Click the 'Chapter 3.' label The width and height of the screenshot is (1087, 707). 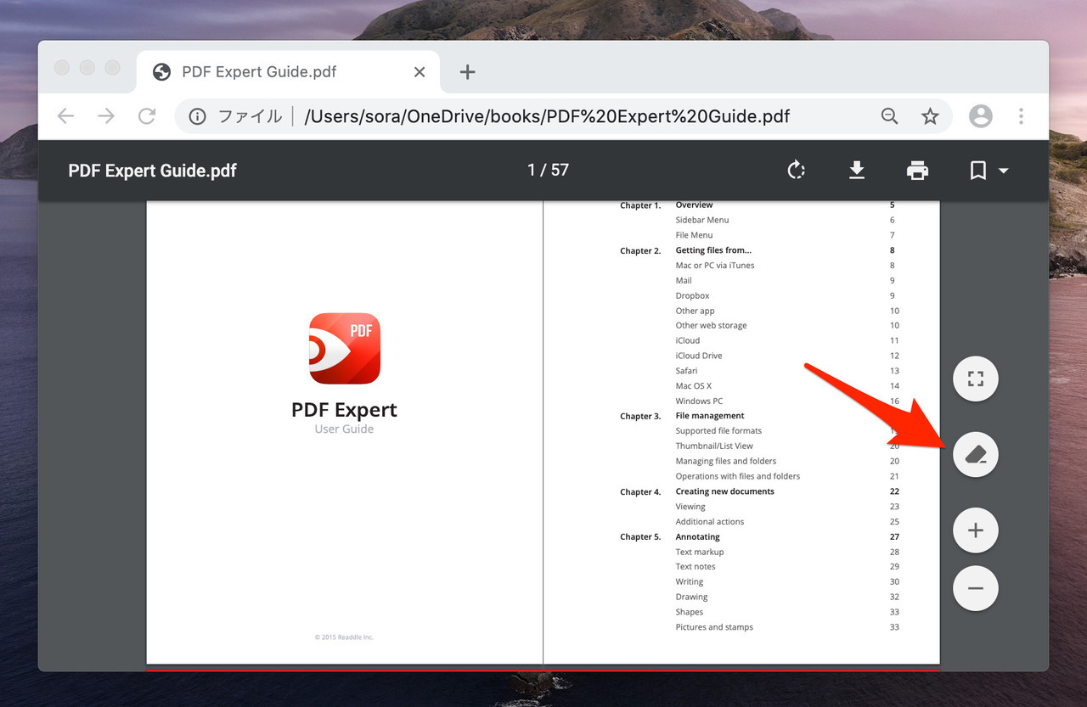click(640, 417)
